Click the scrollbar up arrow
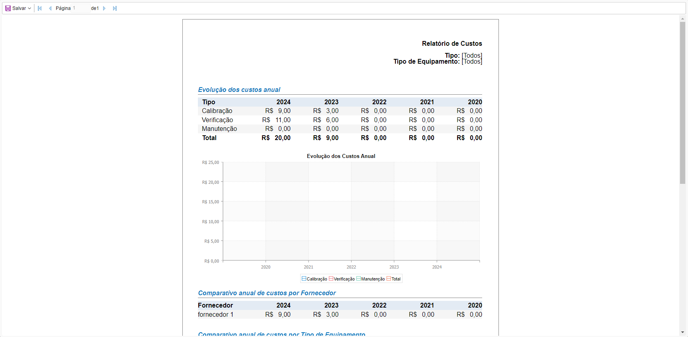Image resolution: width=688 pixels, height=337 pixels. (x=682, y=18)
